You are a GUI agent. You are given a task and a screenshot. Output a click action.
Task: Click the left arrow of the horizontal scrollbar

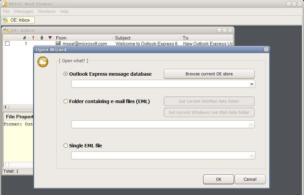point(5,107)
